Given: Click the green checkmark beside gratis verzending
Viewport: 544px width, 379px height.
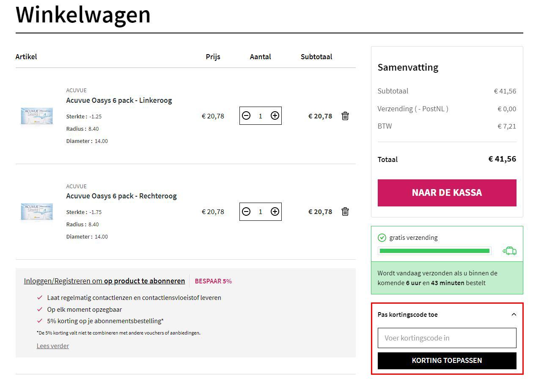Looking at the screenshot, I should point(382,237).
